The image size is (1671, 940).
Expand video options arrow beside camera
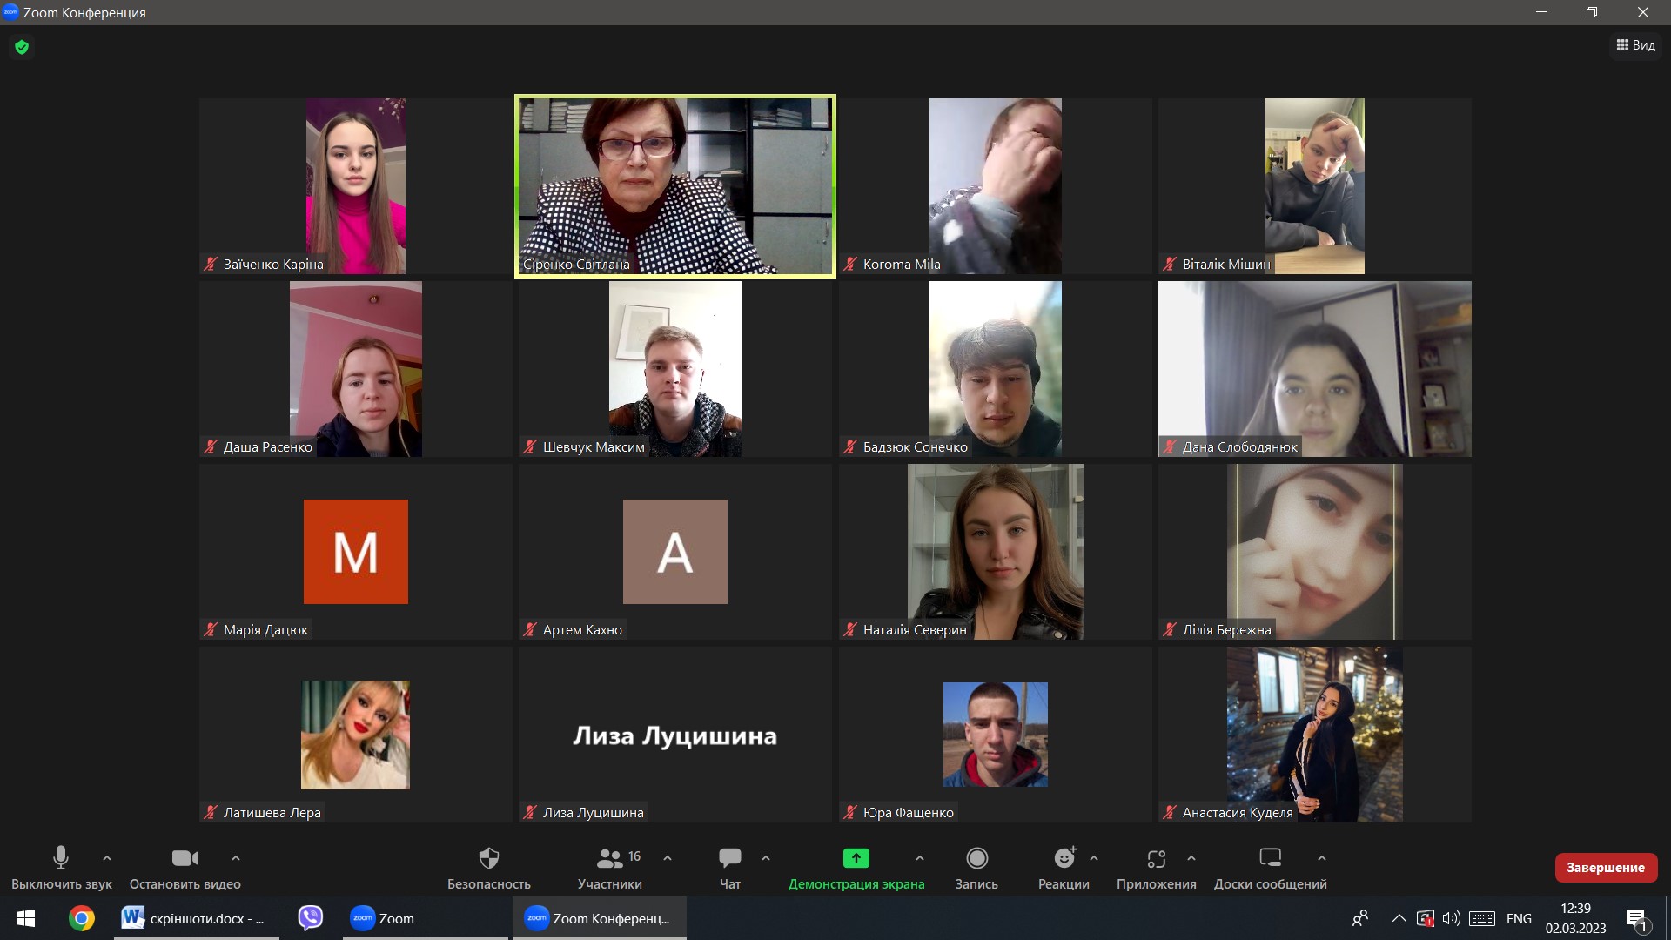coord(236,858)
